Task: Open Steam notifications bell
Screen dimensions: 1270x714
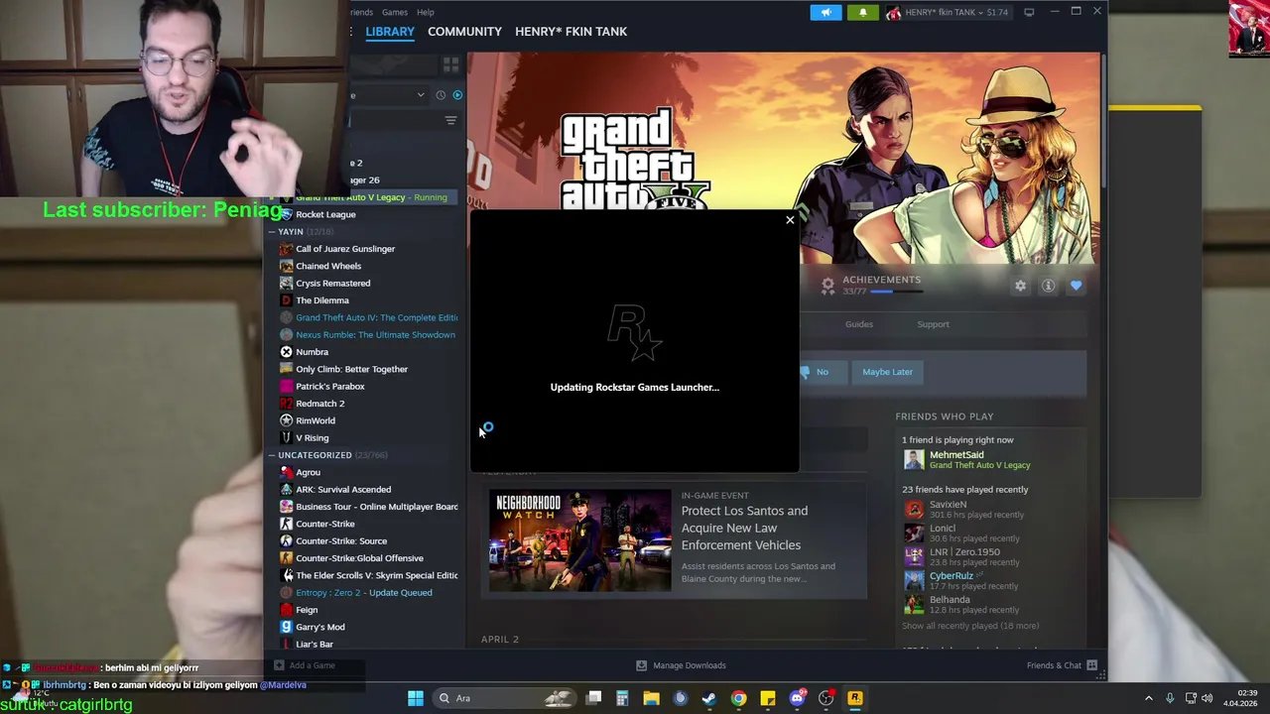Action: click(x=862, y=12)
